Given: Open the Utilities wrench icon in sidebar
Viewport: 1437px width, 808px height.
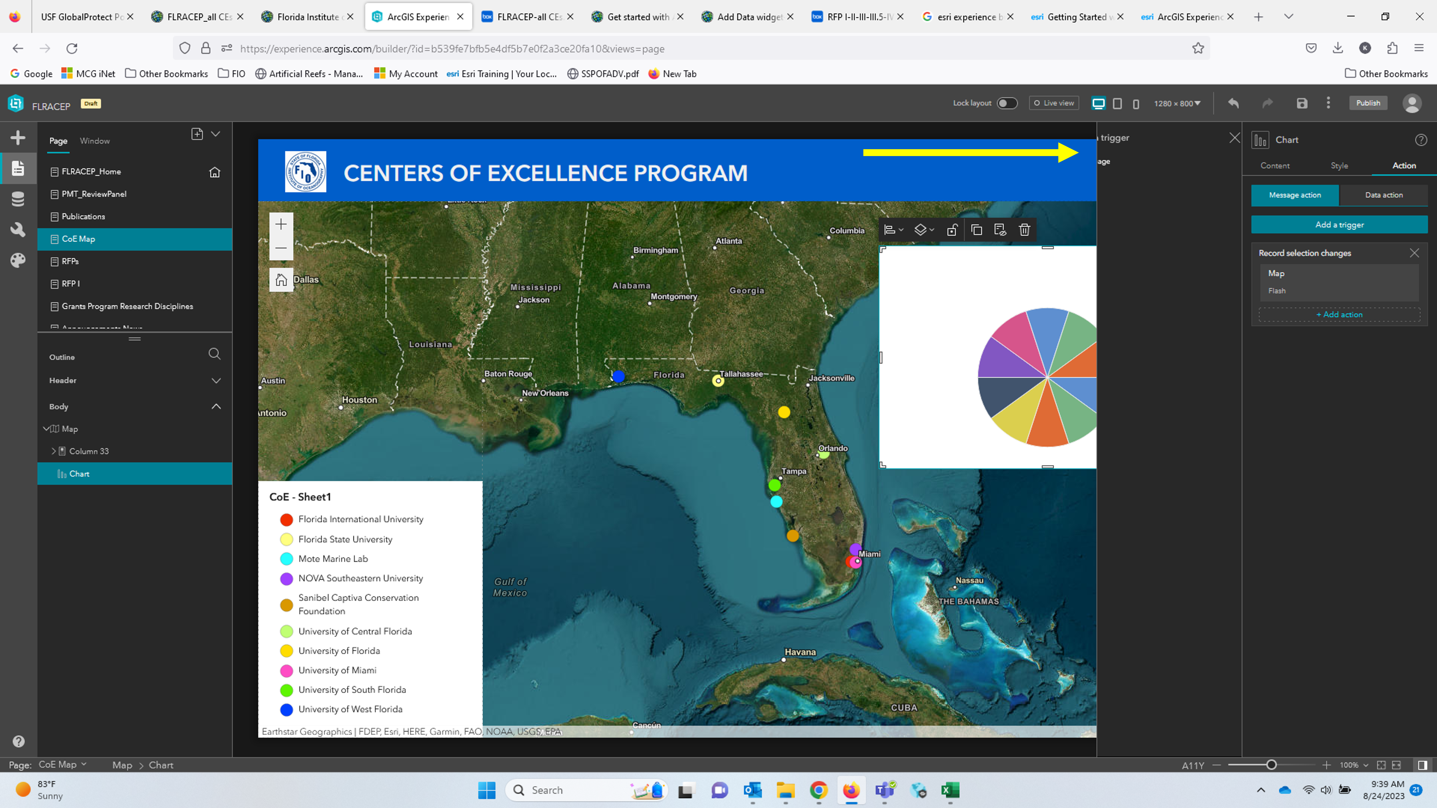Looking at the screenshot, I should (x=18, y=229).
